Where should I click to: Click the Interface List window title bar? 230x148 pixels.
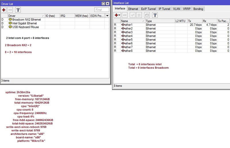[x=171, y=3]
